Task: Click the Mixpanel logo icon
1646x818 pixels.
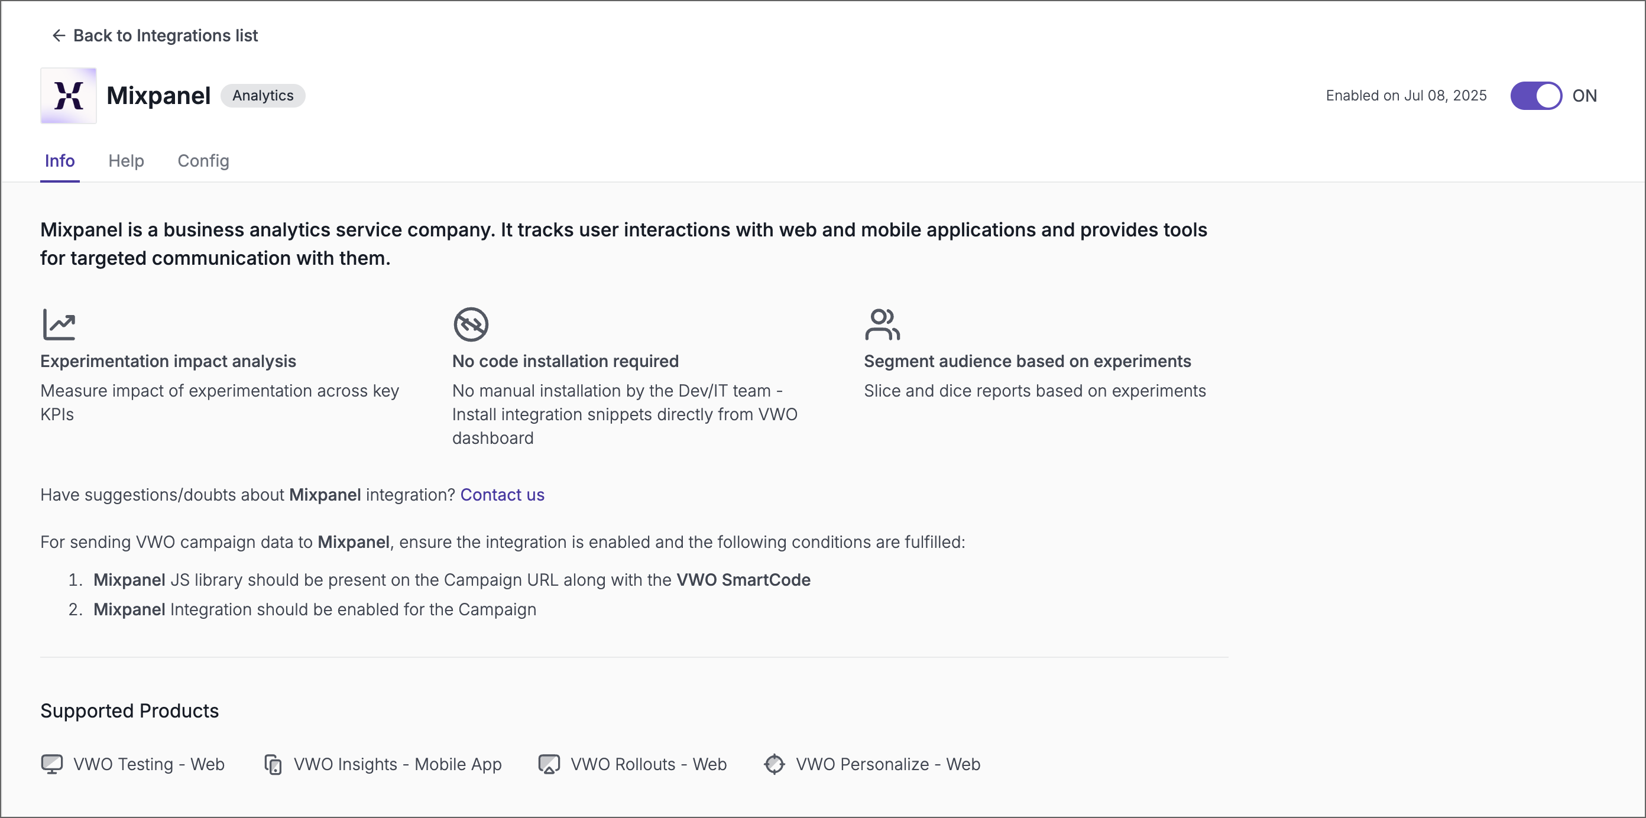Action: coord(69,96)
